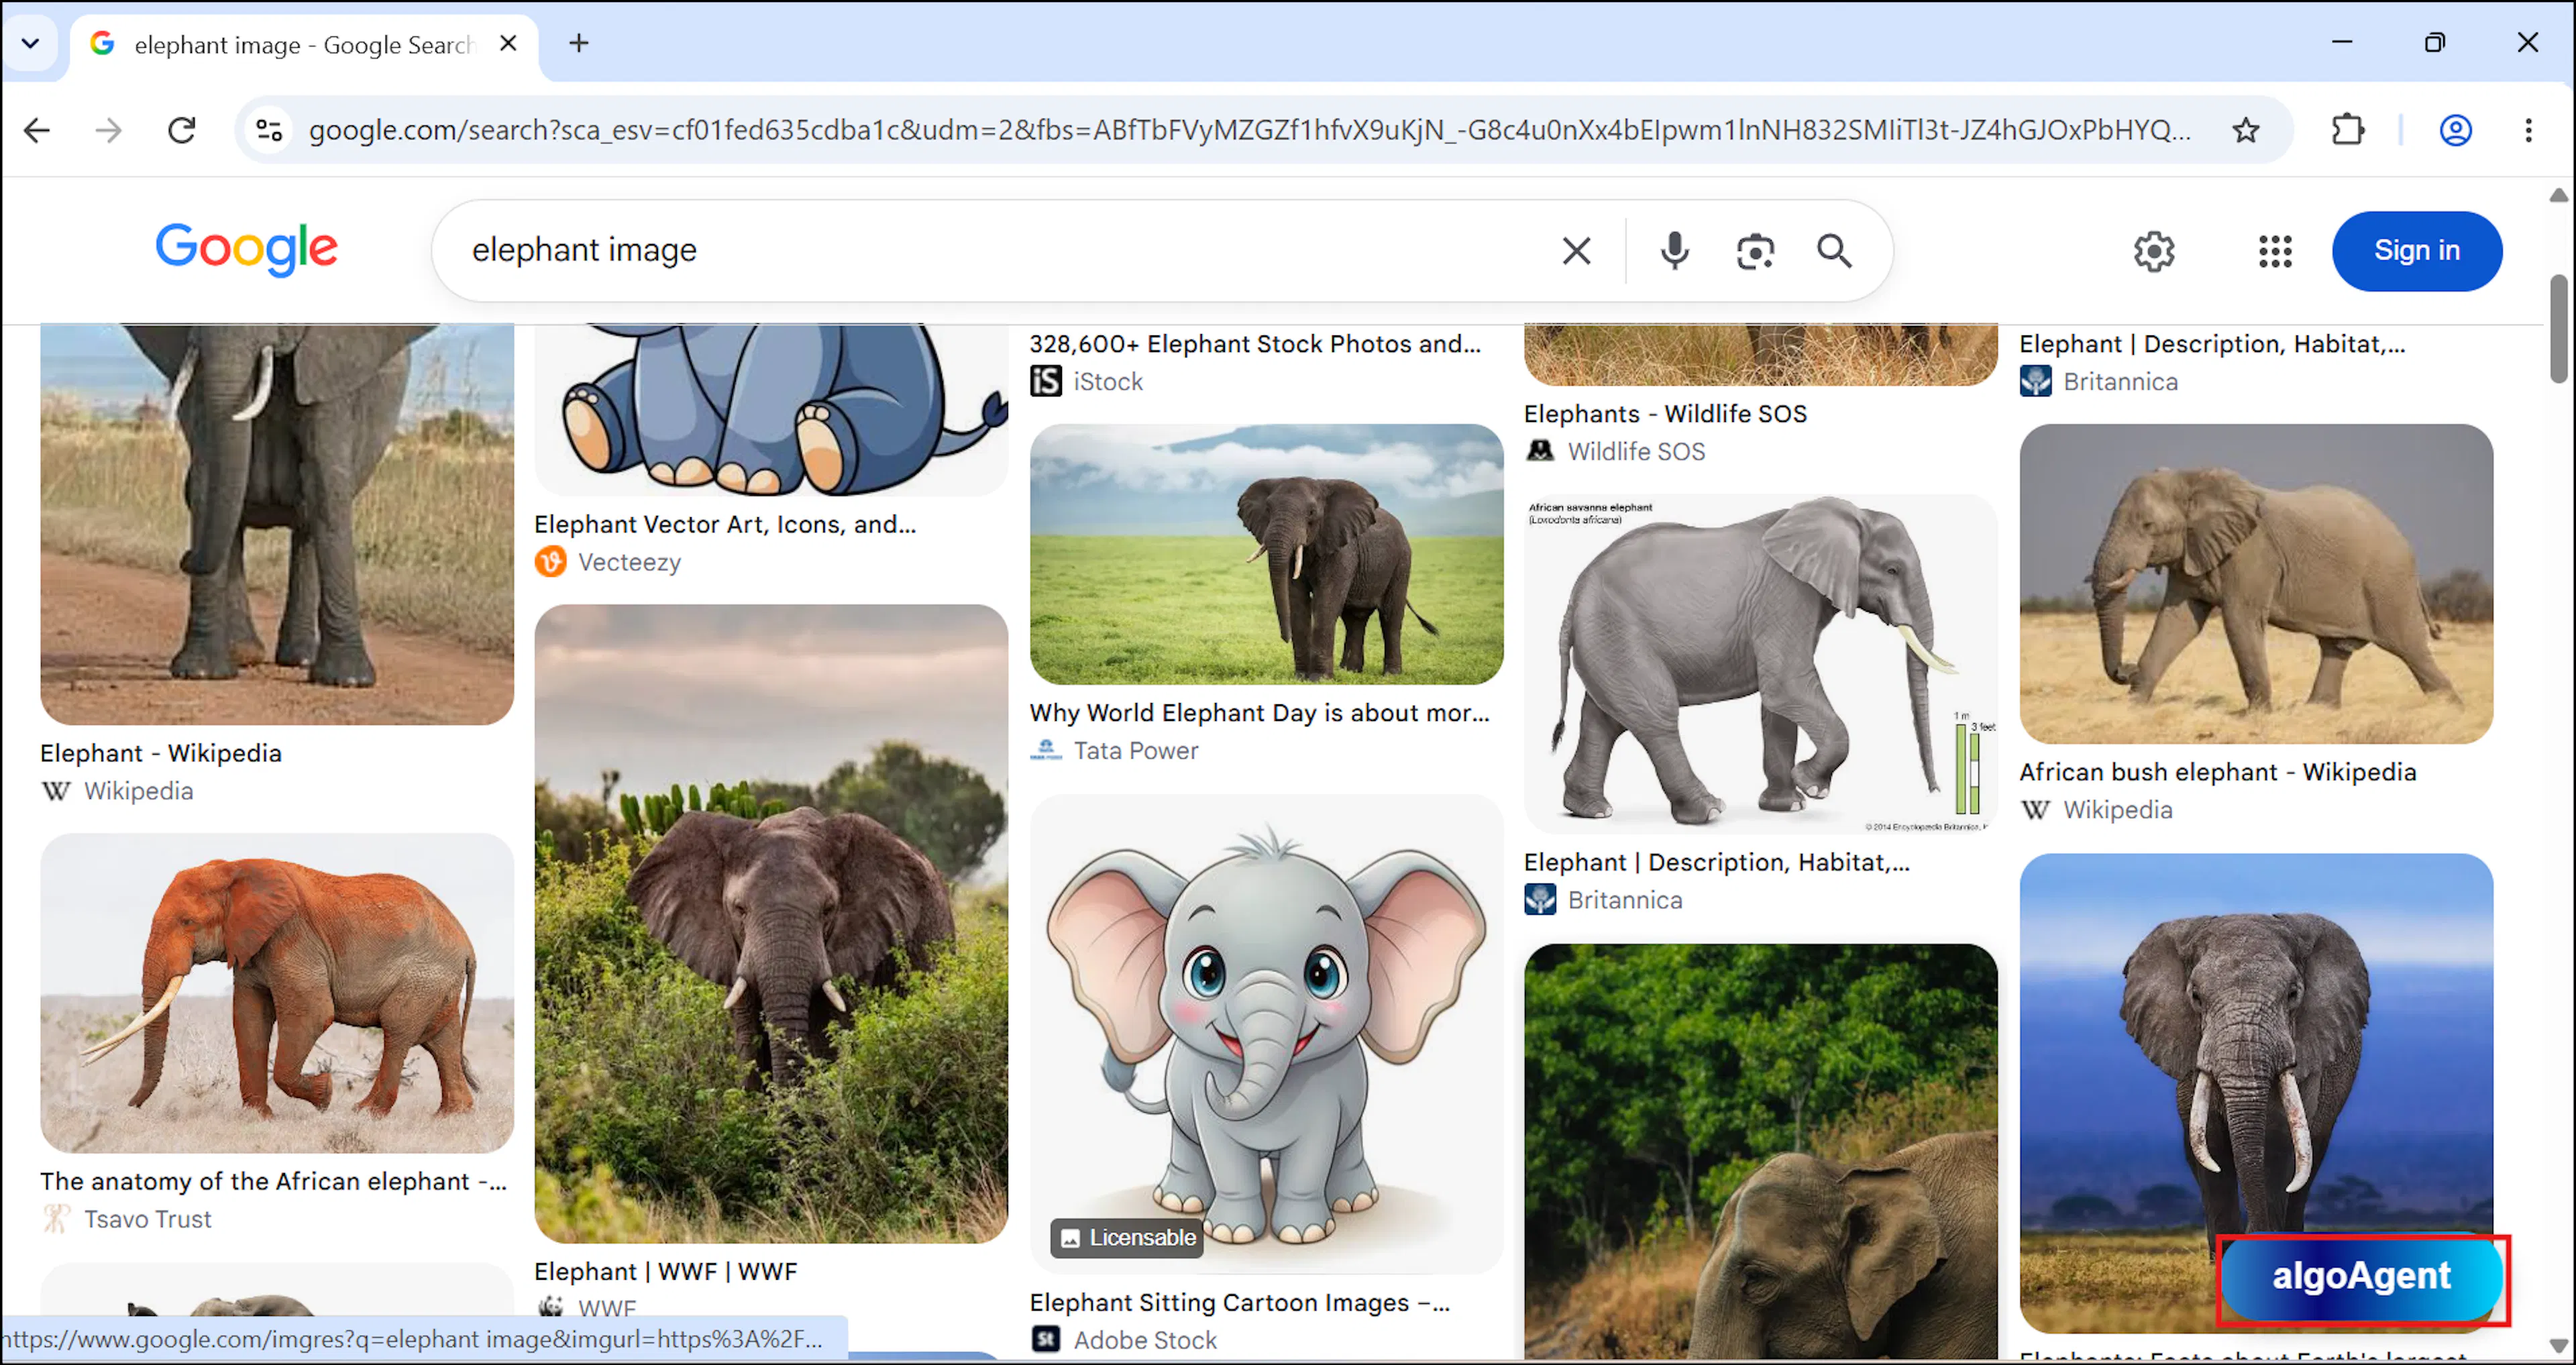The image size is (2576, 1365).
Task: Open Chrome's three-dot menu
Action: pos(2528,130)
